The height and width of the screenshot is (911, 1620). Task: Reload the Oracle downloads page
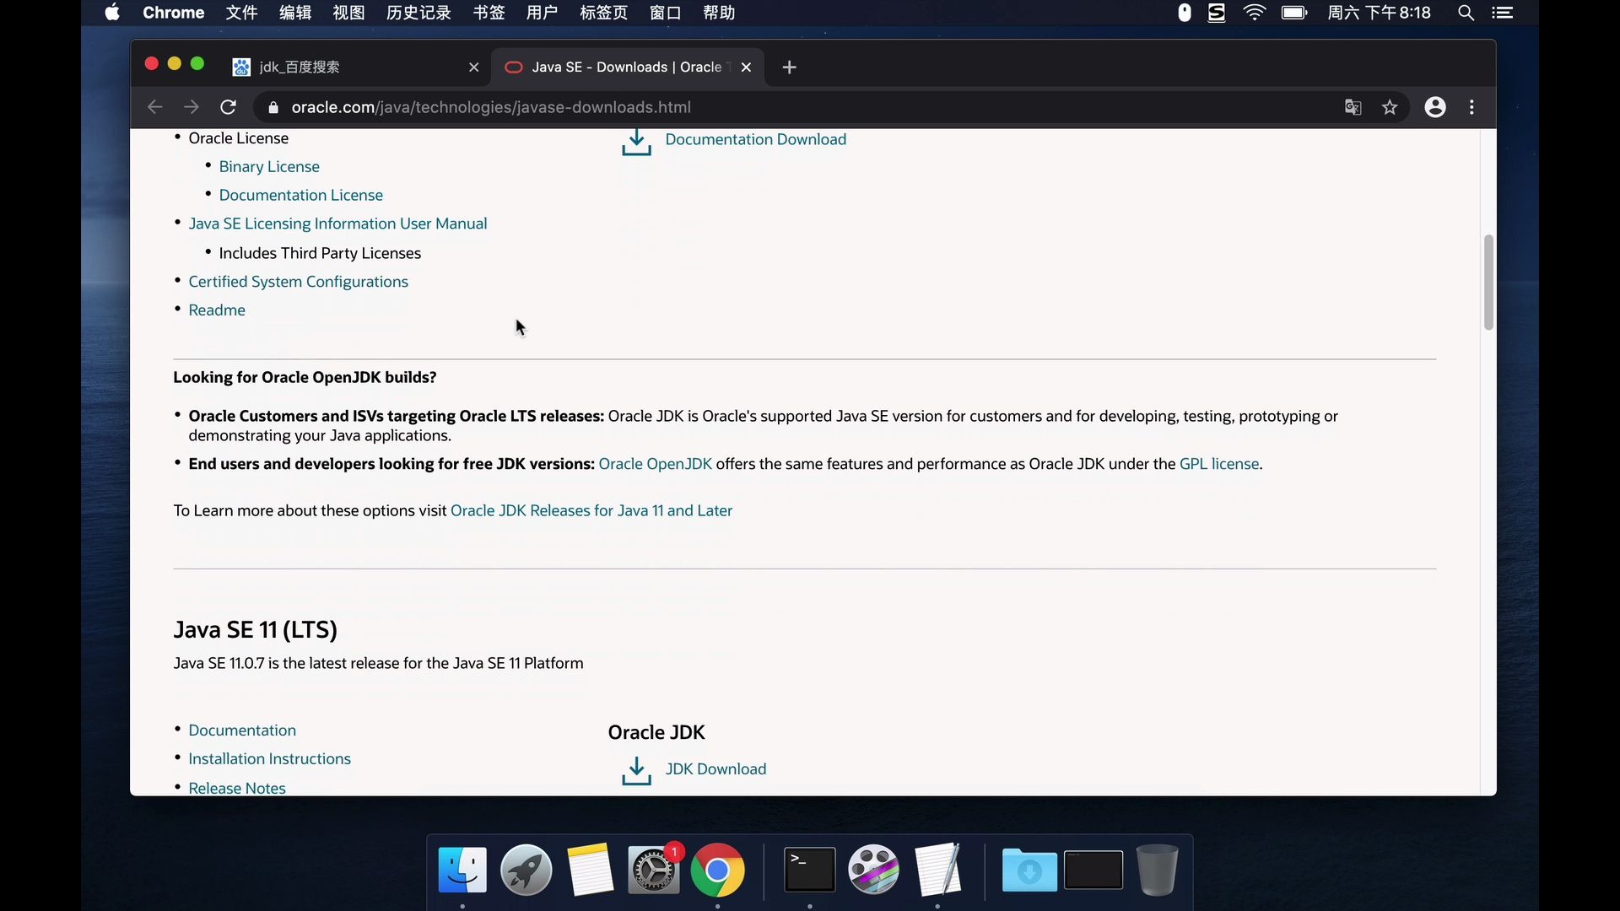(x=228, y=107)
